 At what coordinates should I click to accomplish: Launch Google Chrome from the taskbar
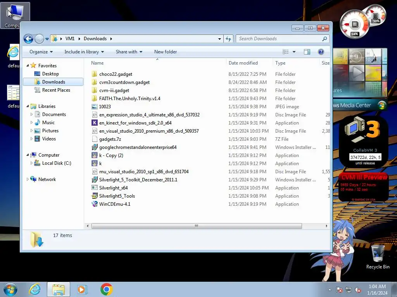[x=106, y=289]
